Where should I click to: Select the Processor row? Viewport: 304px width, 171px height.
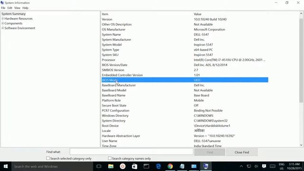point(185,60)
